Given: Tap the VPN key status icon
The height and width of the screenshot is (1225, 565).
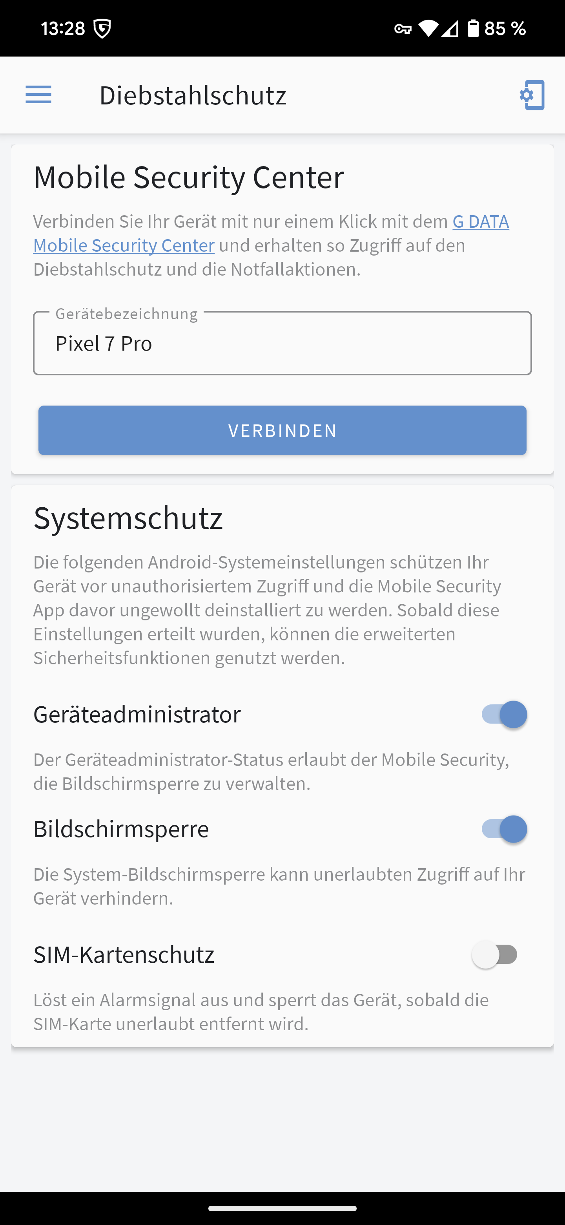Looking at the screenshot, I should tap(403, 29).
